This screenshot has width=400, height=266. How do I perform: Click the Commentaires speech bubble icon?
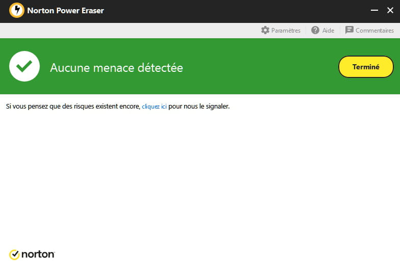point(349,30)
